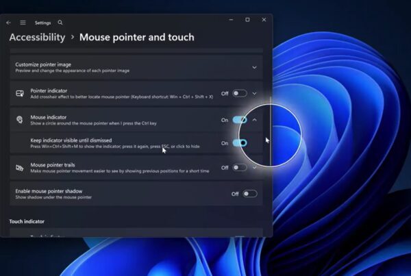
Task: Click the 'Pointer indicator' label text
Action: [49, 90]
